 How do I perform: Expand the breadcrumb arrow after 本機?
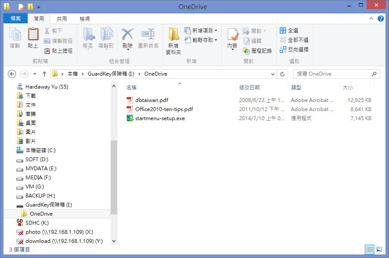[x=83, y=74]
